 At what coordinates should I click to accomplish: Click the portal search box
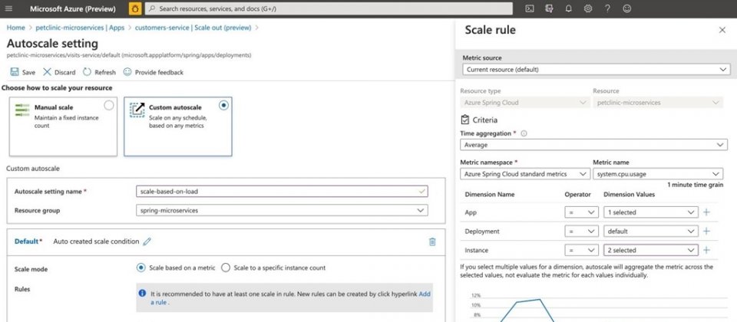pyautogui.click(x=329, y=8)
